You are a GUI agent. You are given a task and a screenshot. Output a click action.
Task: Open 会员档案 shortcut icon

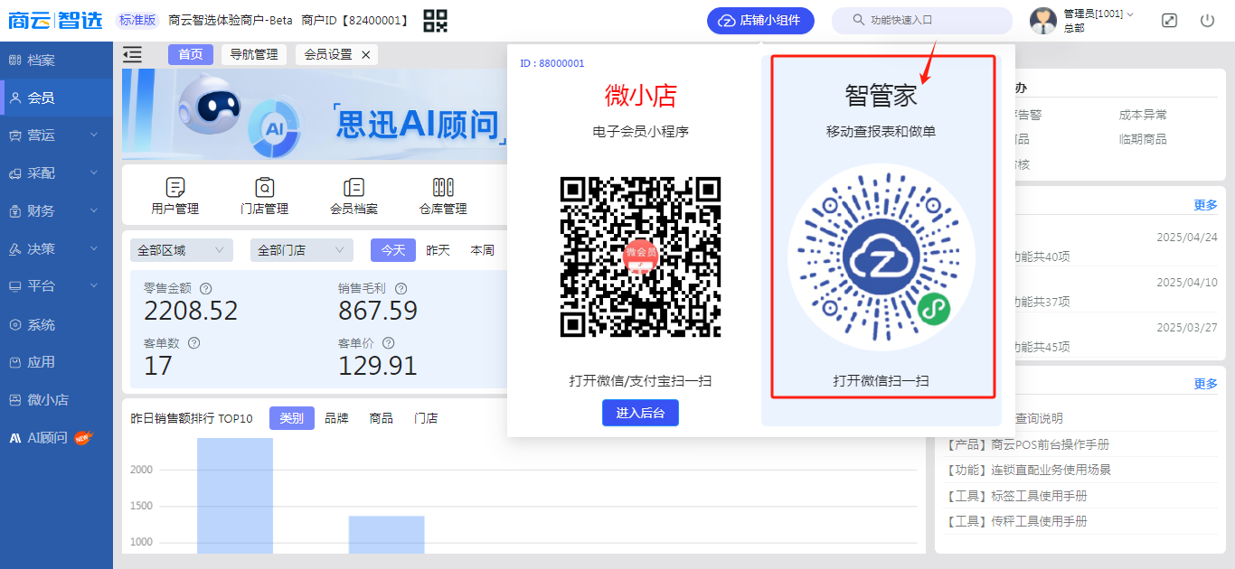pos(354,187)
